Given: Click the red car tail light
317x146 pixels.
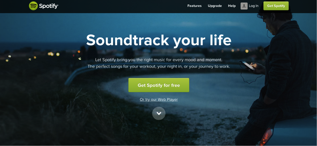Looking at the screenshot, I should pyautogui.click(x=266, y=137).
